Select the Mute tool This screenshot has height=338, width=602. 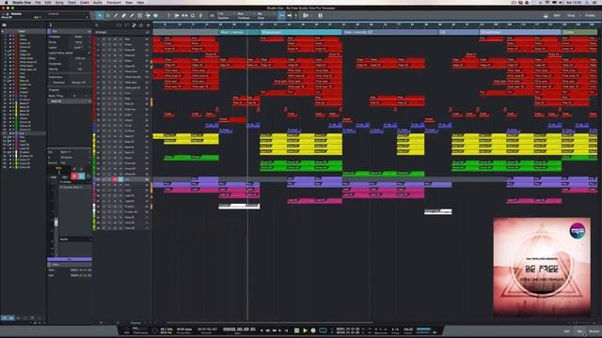tap(140, 16)
